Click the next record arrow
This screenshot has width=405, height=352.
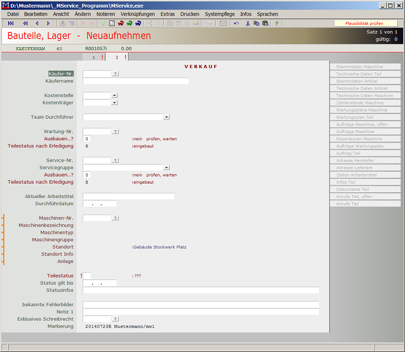[x=48, y=23]
